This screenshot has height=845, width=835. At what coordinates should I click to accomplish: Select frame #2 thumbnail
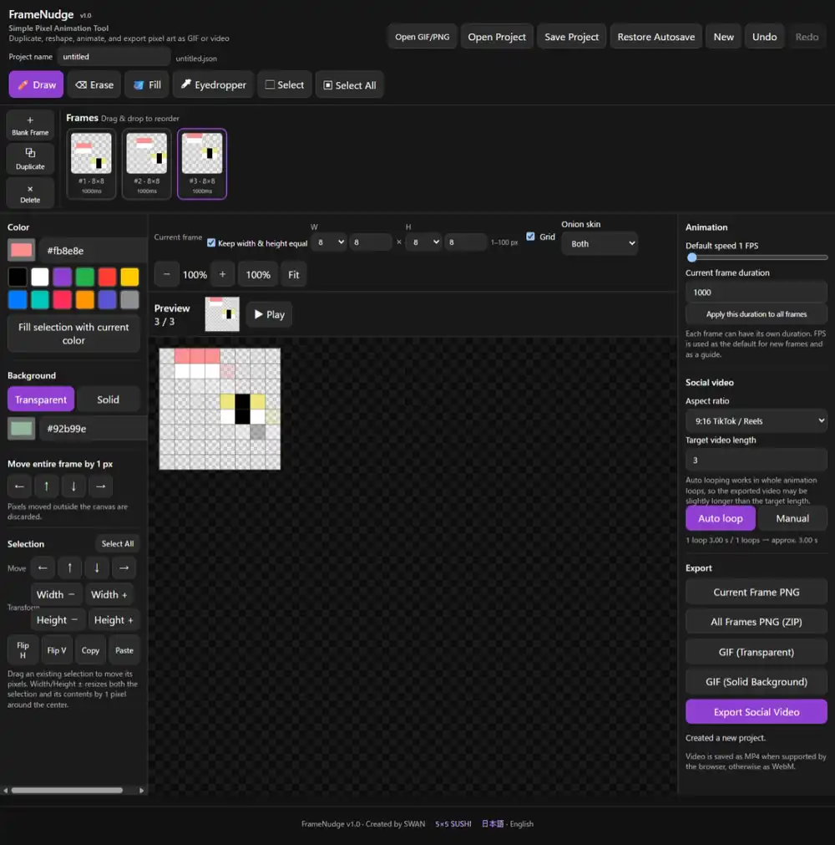click(146, 164)
